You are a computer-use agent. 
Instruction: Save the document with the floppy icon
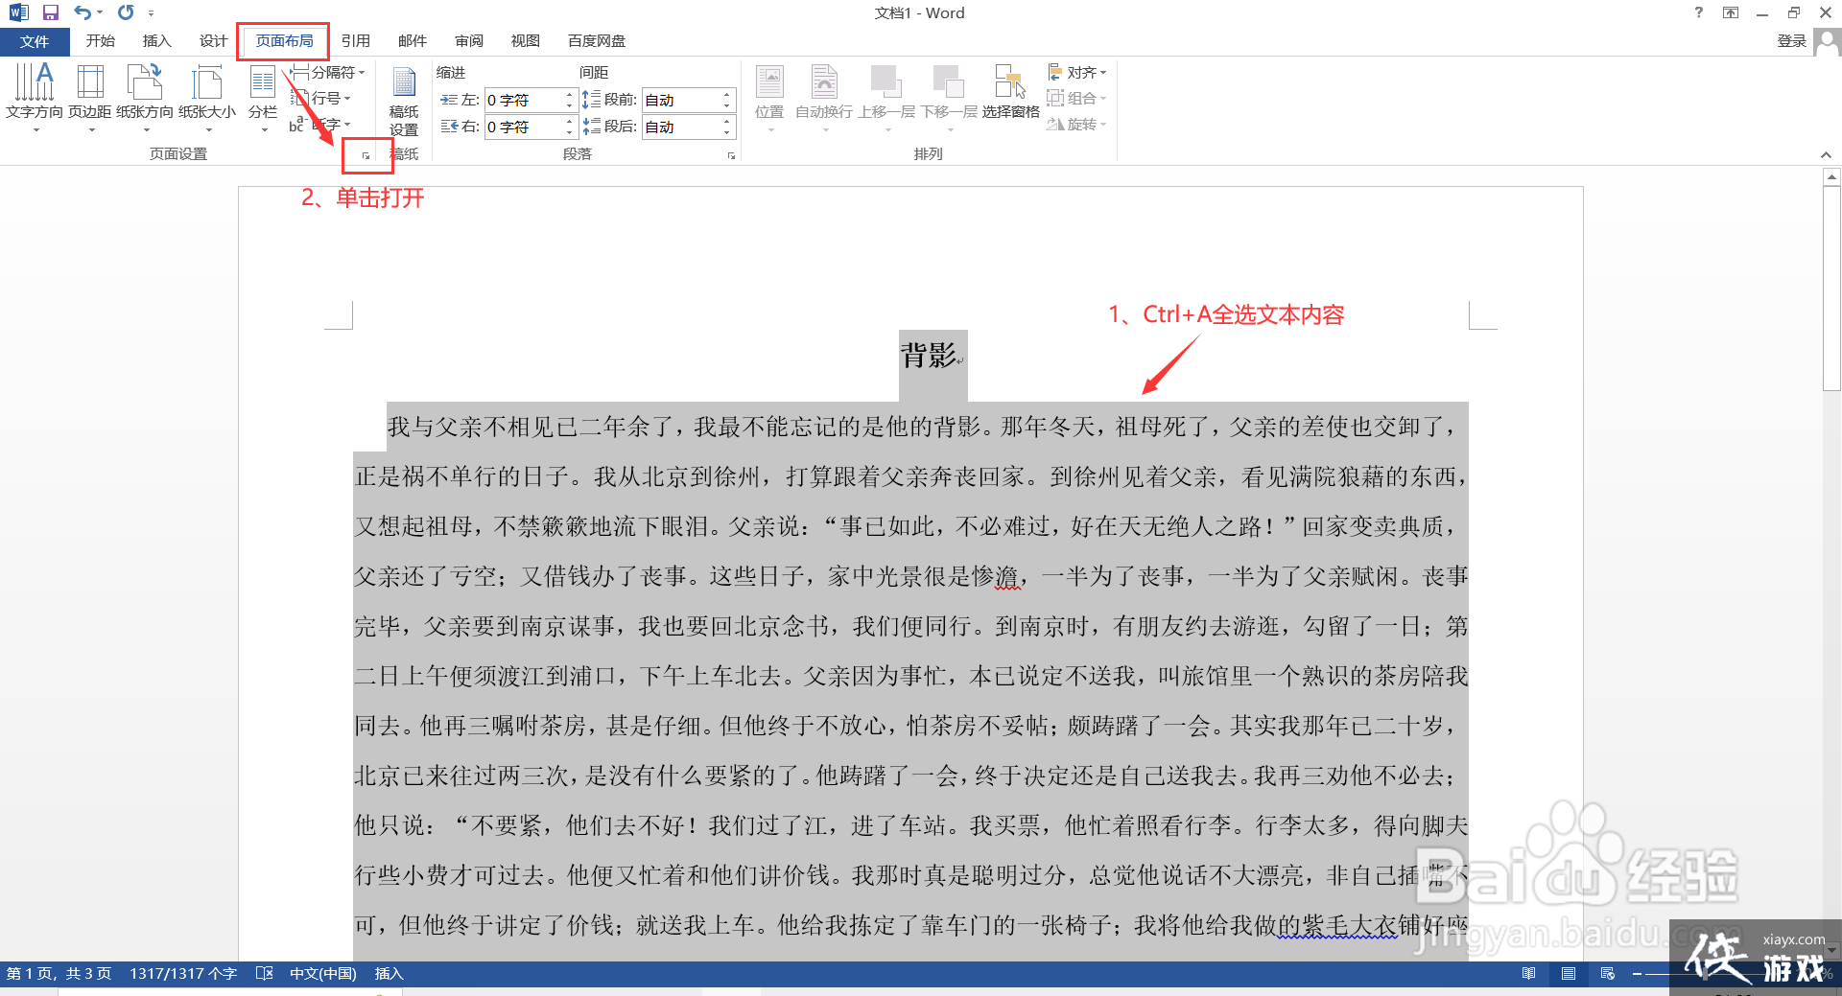pos(51,12)
